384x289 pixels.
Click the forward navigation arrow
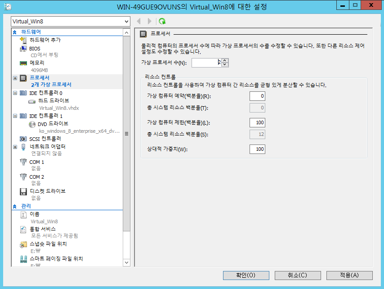pyautogui.click(x=149, y=21)
